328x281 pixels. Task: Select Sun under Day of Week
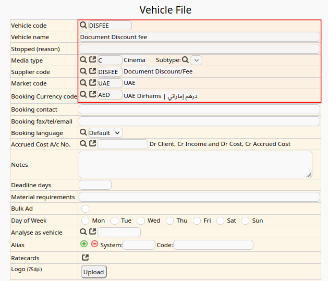[x=246, y=221]
